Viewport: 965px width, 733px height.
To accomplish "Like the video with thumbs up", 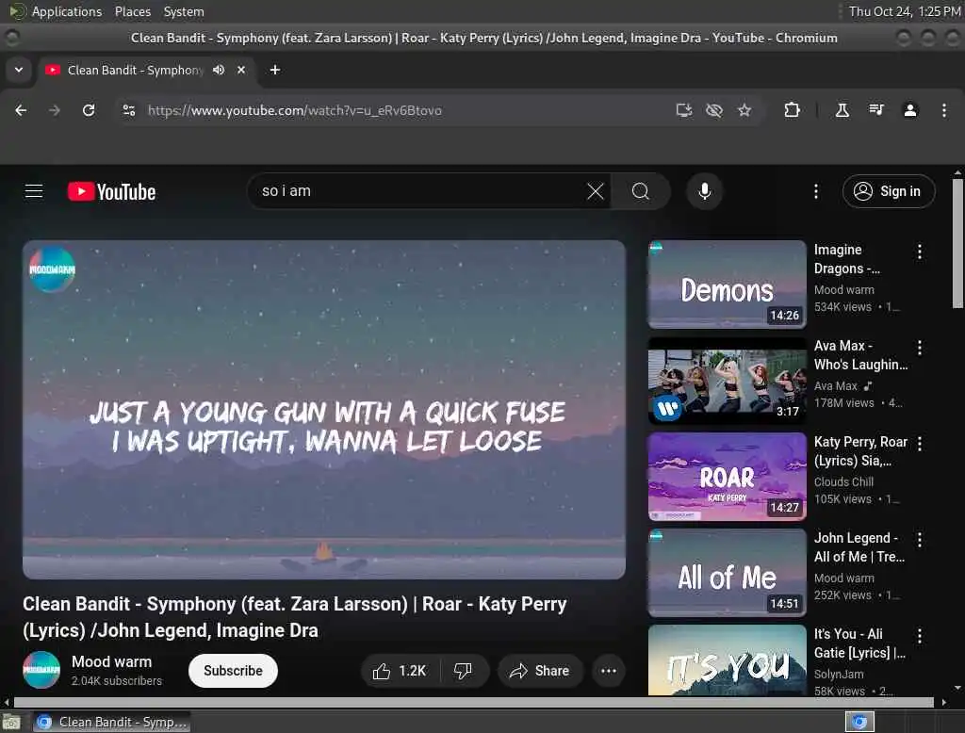I will pyautogui.click(x=400, y=671).
